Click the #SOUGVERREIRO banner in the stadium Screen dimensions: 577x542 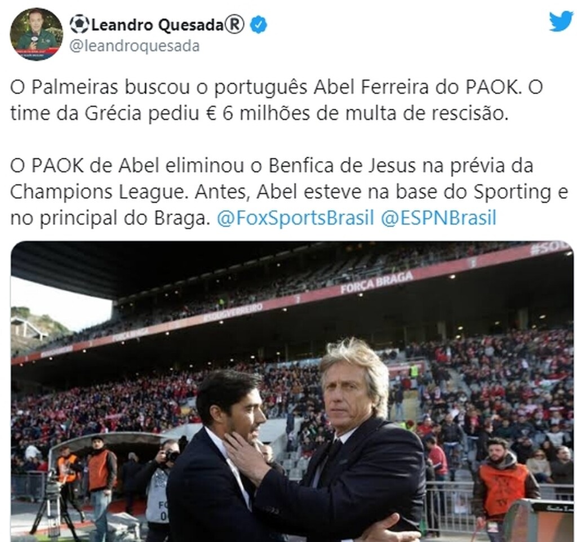[x=234, y=313]
